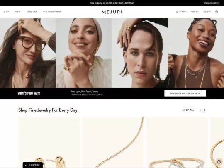Expand the Subscribe popup tab

click(33, 165)
